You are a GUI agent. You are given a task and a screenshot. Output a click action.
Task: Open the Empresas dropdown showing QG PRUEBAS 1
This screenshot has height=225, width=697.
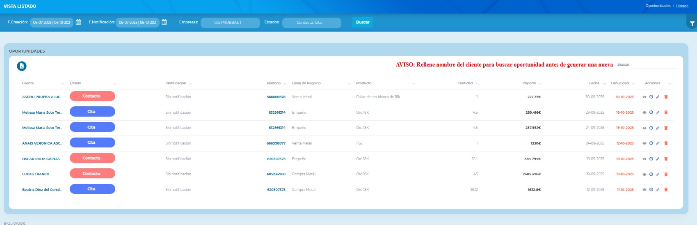(230, 23)
